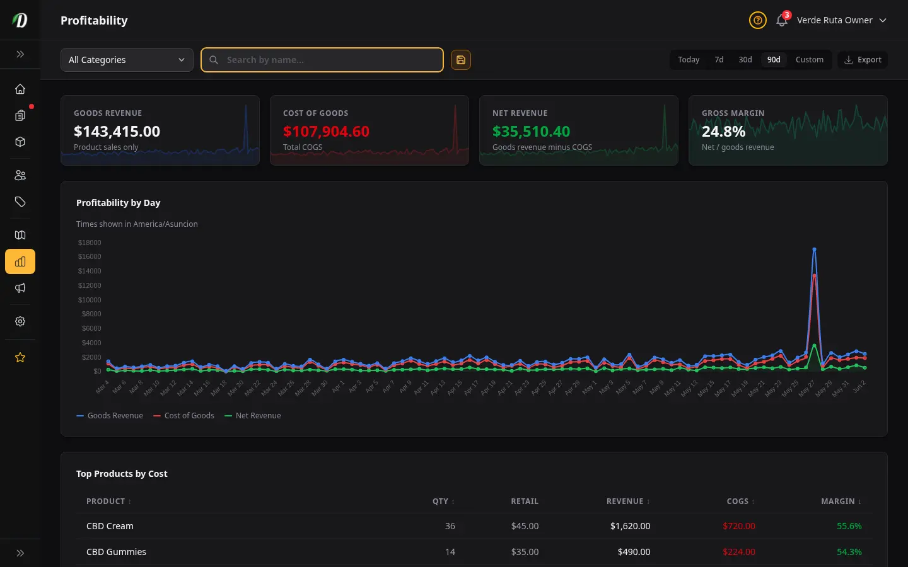The image size is (908, 567).
Task: Toggle the Cost of Goods series in legend
Action: [x=183, y=416]
